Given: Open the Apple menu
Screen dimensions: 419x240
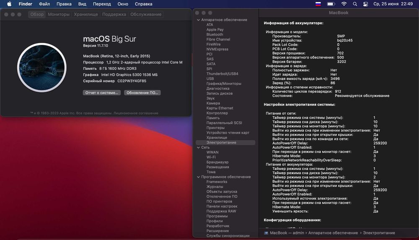Looking at the screenshot, I should [x=9, y=4].
